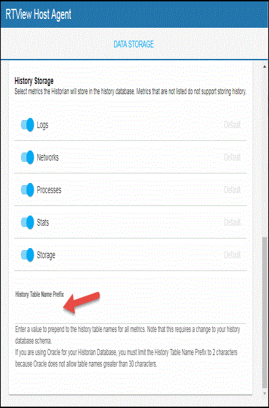Screen dimensions: 269x408
Task: Click the scrollbar down arrow
Action: (264, 393)
